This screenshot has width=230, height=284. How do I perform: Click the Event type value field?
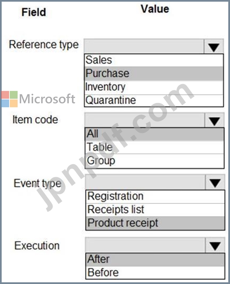pyautogui.click(x=145, y=182)
